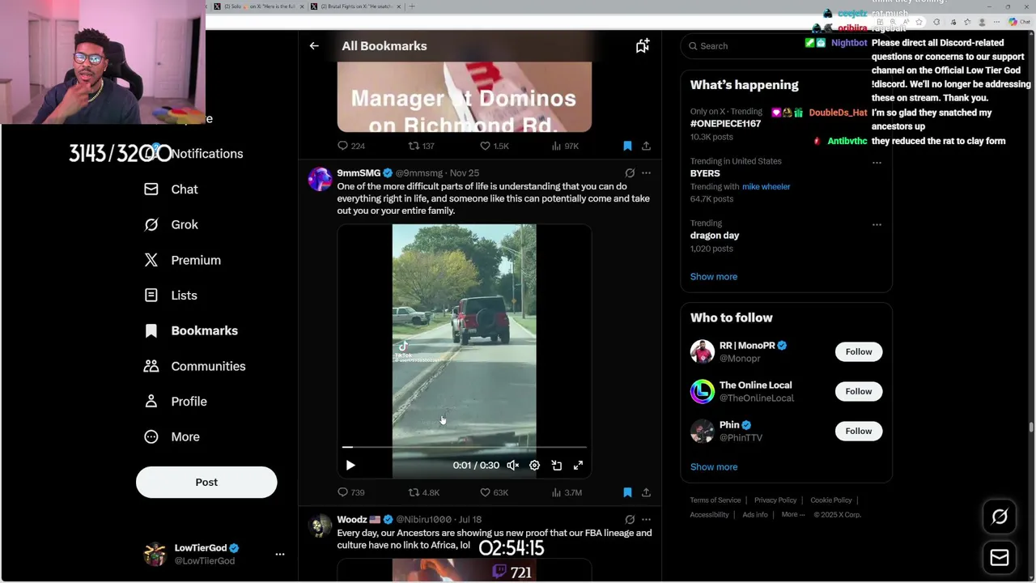1036x583 pixels.
Task: Open Privacy Policy link
Action: click(775, 500)
